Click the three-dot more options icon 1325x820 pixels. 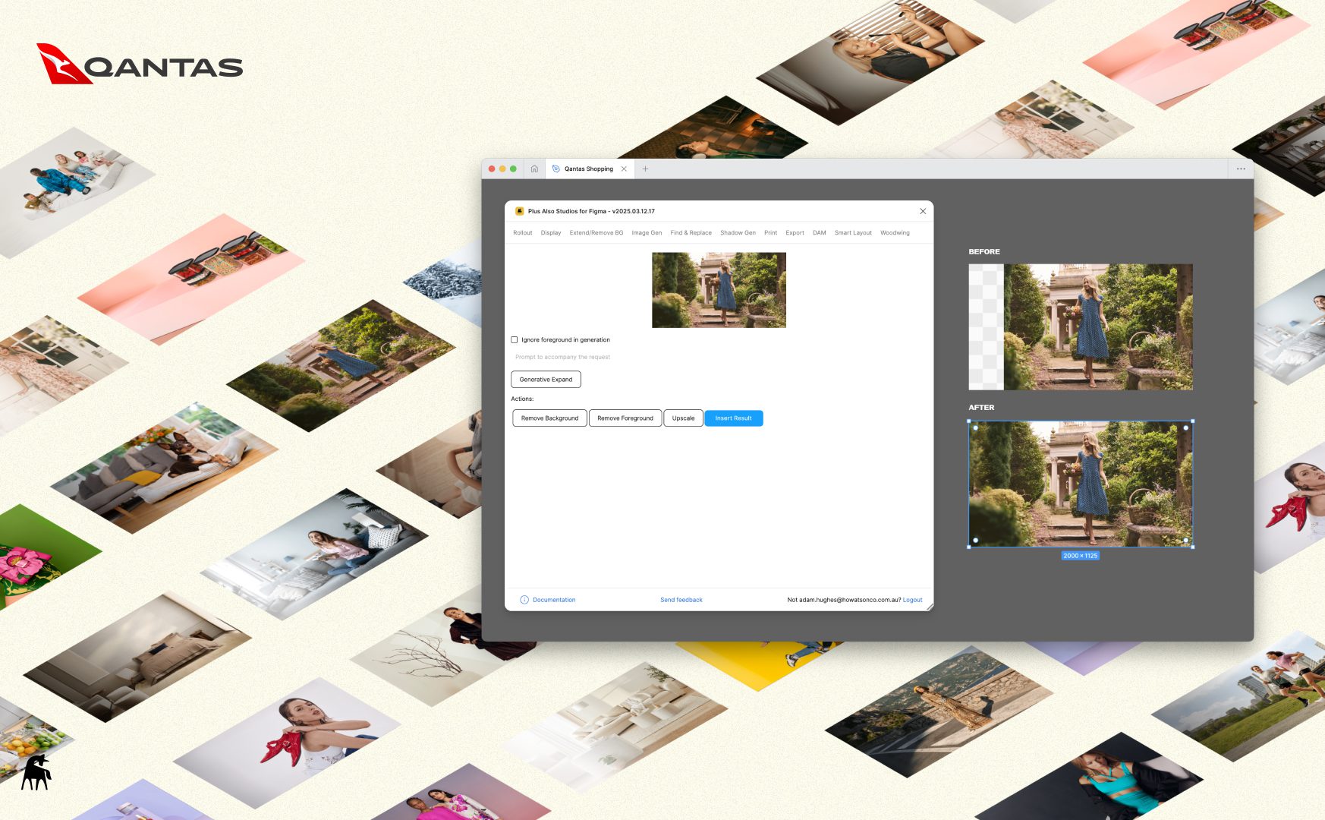point(1240,169)
